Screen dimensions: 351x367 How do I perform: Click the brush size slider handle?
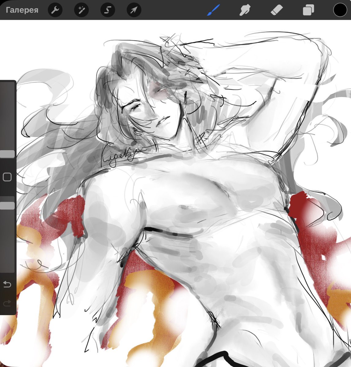pyautogui.click(x=7, y=154)
